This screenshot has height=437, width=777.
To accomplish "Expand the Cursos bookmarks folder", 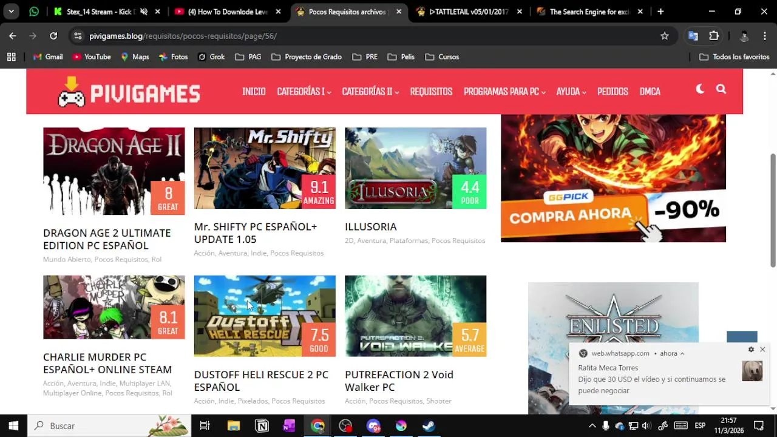I will [443, 56].
